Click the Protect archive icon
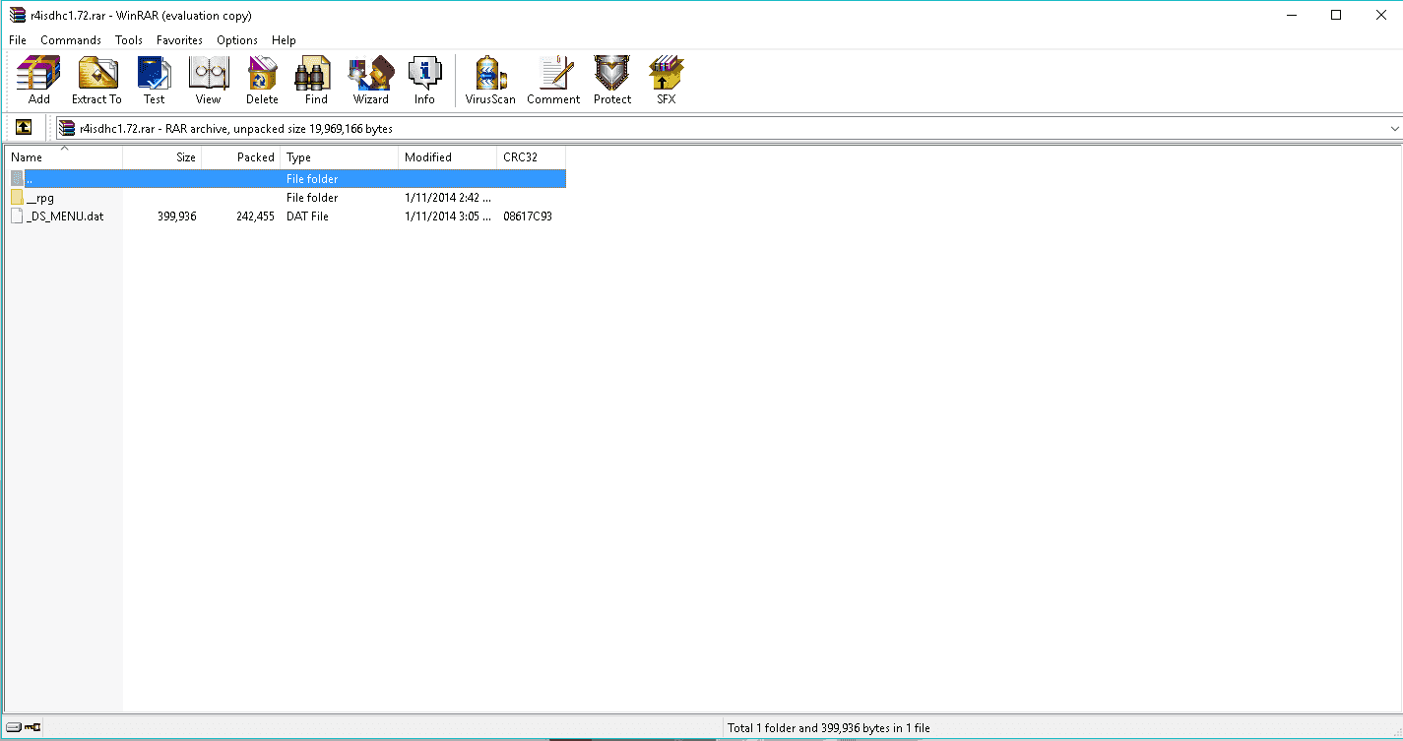Image resolution: width=1403 pixels, height=741 pixels. point(612,80)
